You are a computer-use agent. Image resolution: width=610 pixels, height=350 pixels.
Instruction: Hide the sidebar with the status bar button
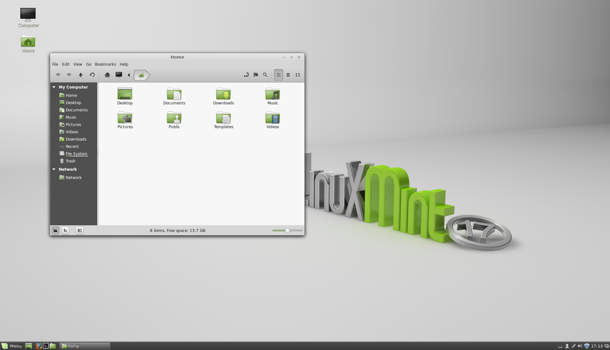coord(79,231)
